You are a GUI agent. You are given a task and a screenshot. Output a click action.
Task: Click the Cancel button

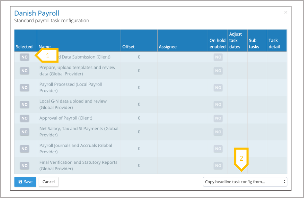pyautogui.click(x=49, y=182)
